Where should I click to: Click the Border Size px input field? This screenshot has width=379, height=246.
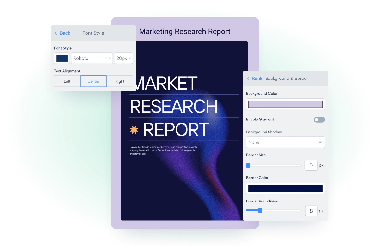tap(311, 165)
